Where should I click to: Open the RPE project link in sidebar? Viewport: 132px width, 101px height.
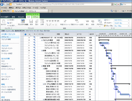pos(8,34)
